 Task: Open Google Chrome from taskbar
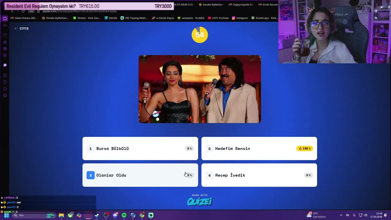click(x=142, y=215)
